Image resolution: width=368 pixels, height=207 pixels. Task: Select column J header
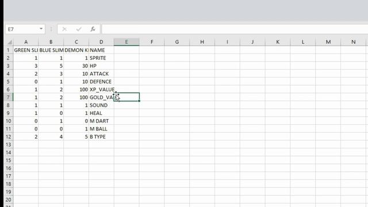pos(252,42)
